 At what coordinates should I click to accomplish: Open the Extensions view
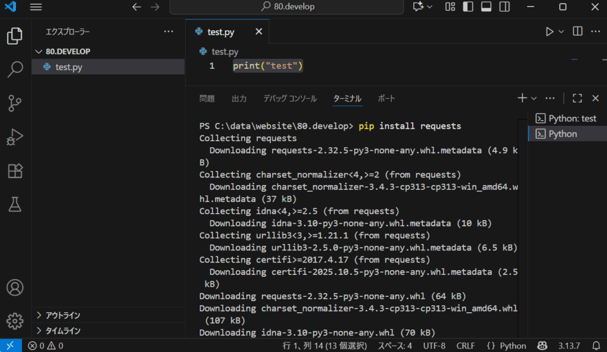click(15, 171)
